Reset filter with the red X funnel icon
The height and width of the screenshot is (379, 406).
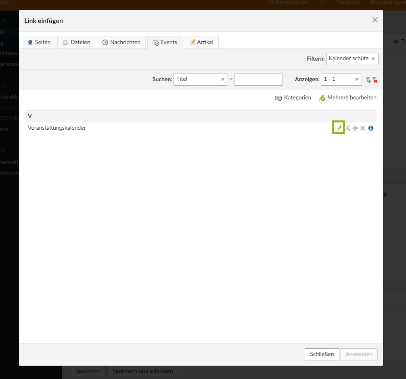(375, 80)
